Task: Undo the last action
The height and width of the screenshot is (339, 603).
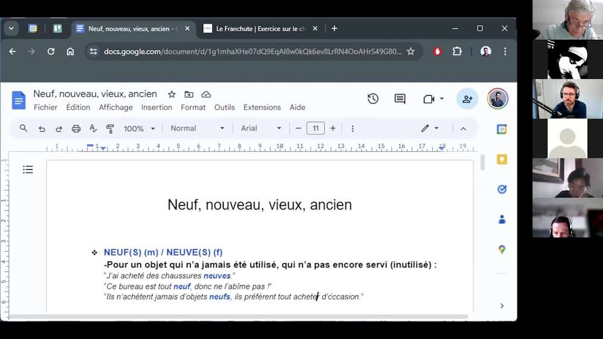Action: [x=42, y=129]
